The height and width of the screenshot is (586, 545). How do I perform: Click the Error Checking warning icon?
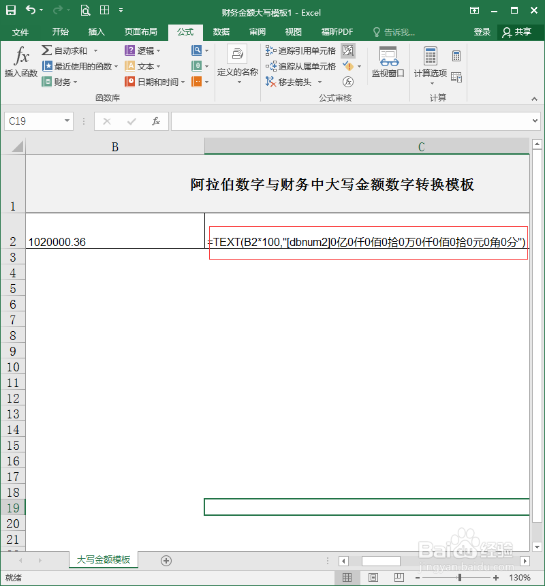click(349, 66)
